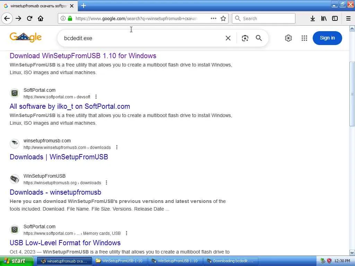This screenshot has height=266, width=355.
Task: Open Download WinSetupFromUSB 1.10 for Windows link
Action: [83, 56]
